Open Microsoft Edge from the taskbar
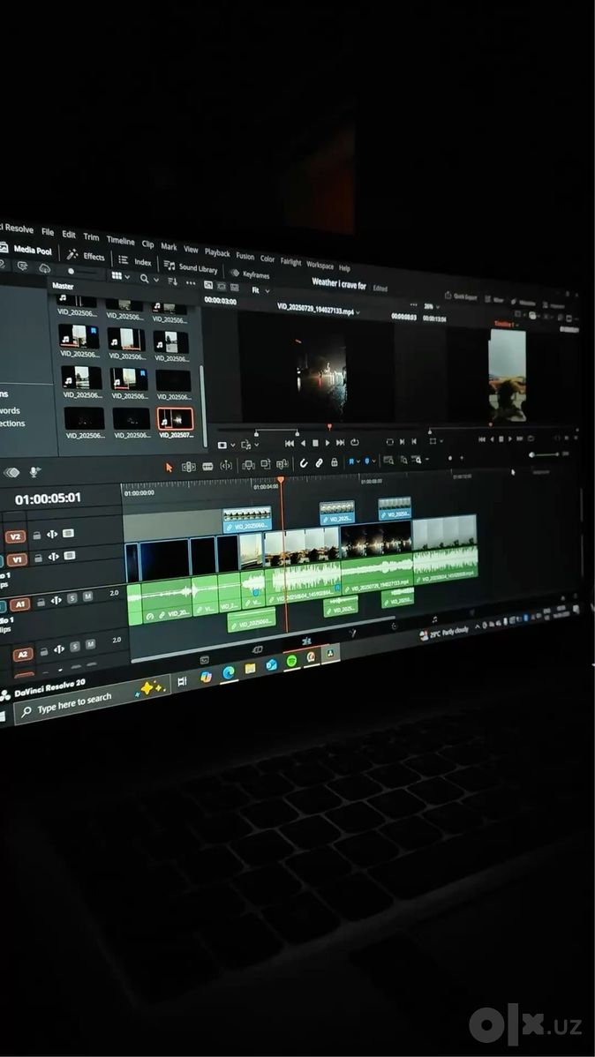Screen dimensions: 595x1057 point(229,672)
